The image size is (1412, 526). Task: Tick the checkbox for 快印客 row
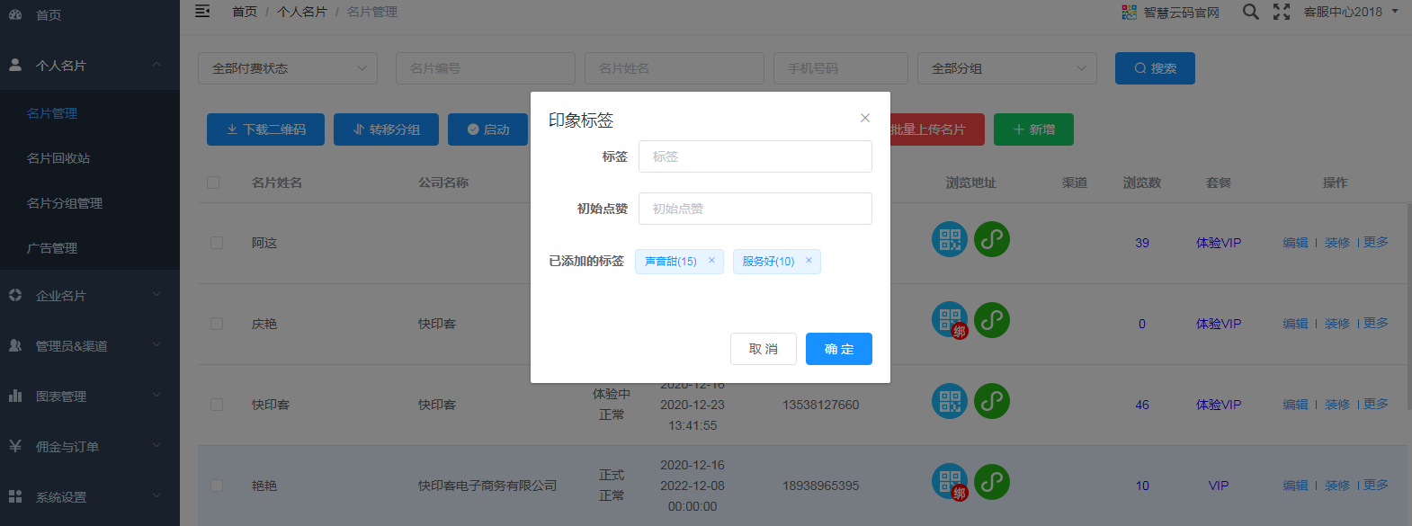coord(217,405)
